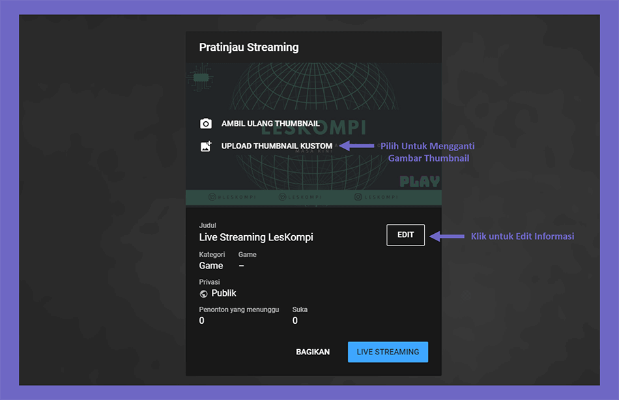The width and height of the screenshot is (619, 400).
Task: Click the globe icon beside Publik
Action: pos(204,294)
